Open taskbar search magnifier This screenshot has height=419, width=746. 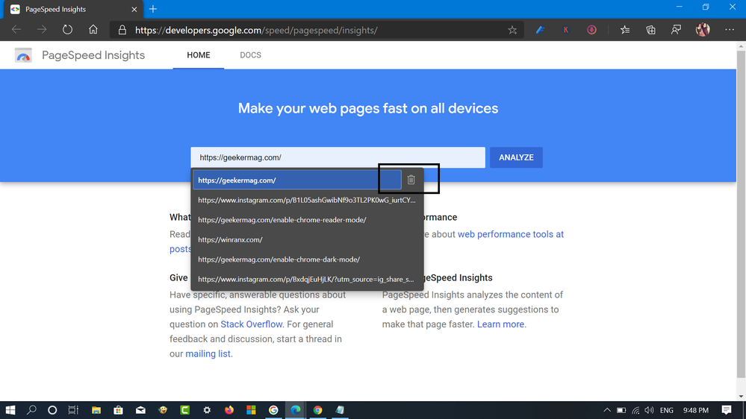coord(31,410)
